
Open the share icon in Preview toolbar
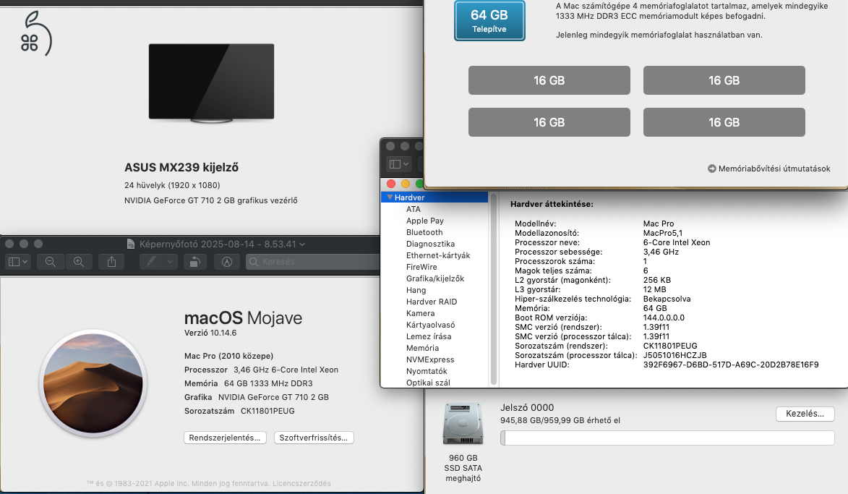pos(111,262)
